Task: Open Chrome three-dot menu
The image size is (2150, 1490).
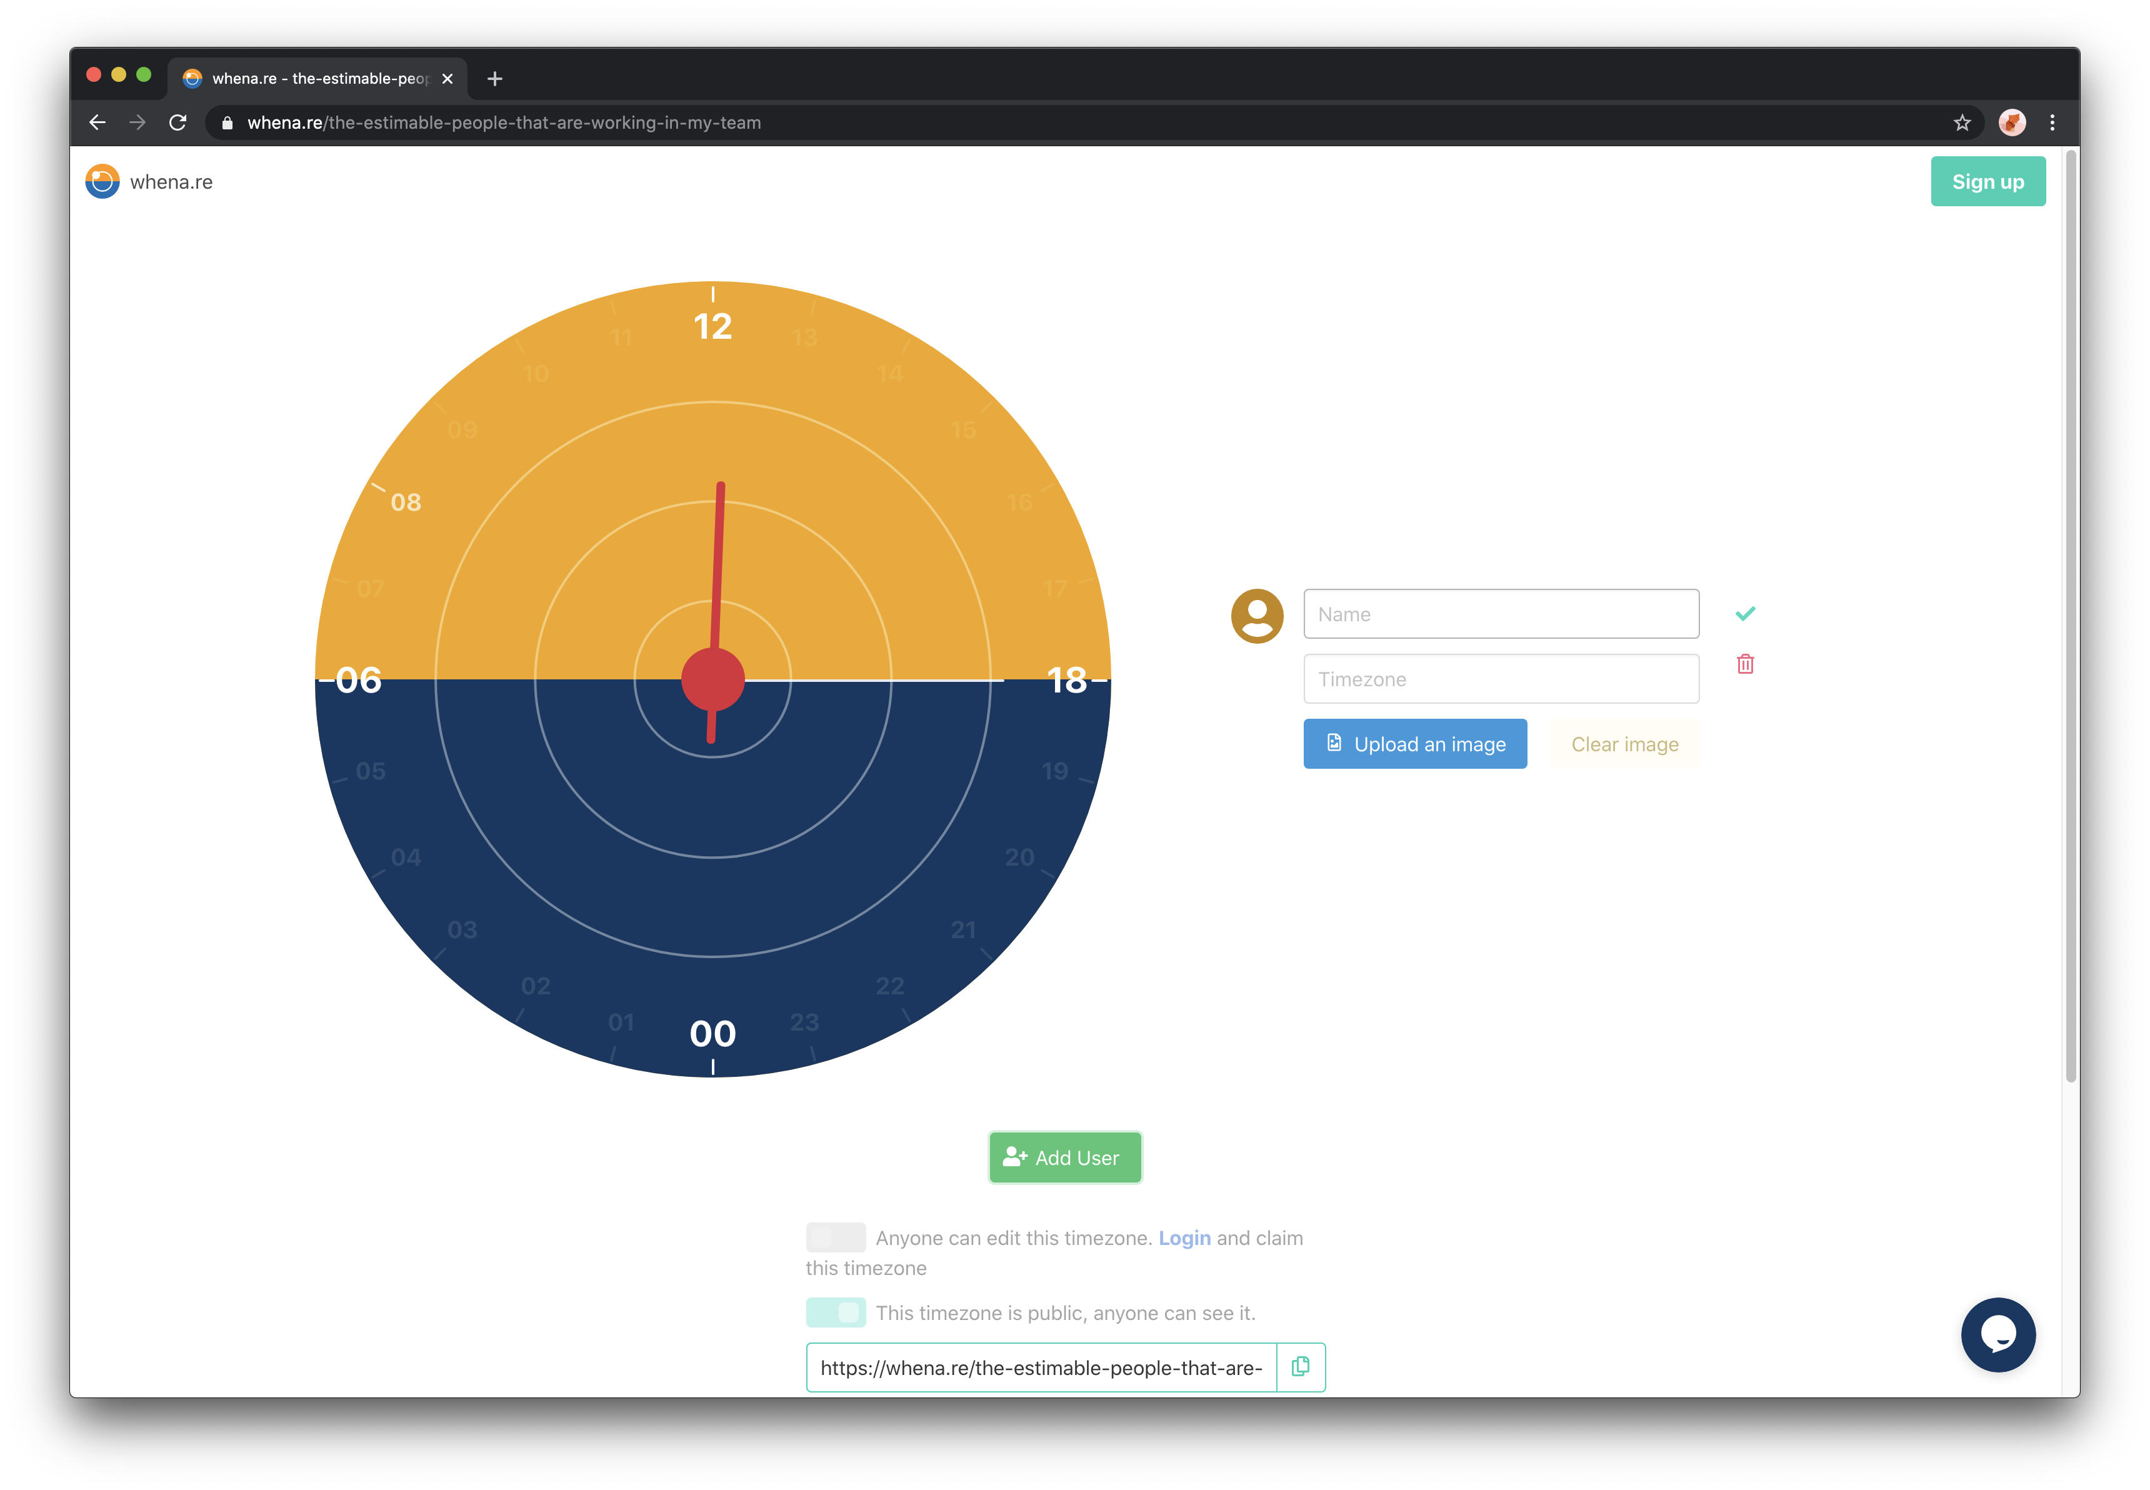Action: pos(2052,122)
